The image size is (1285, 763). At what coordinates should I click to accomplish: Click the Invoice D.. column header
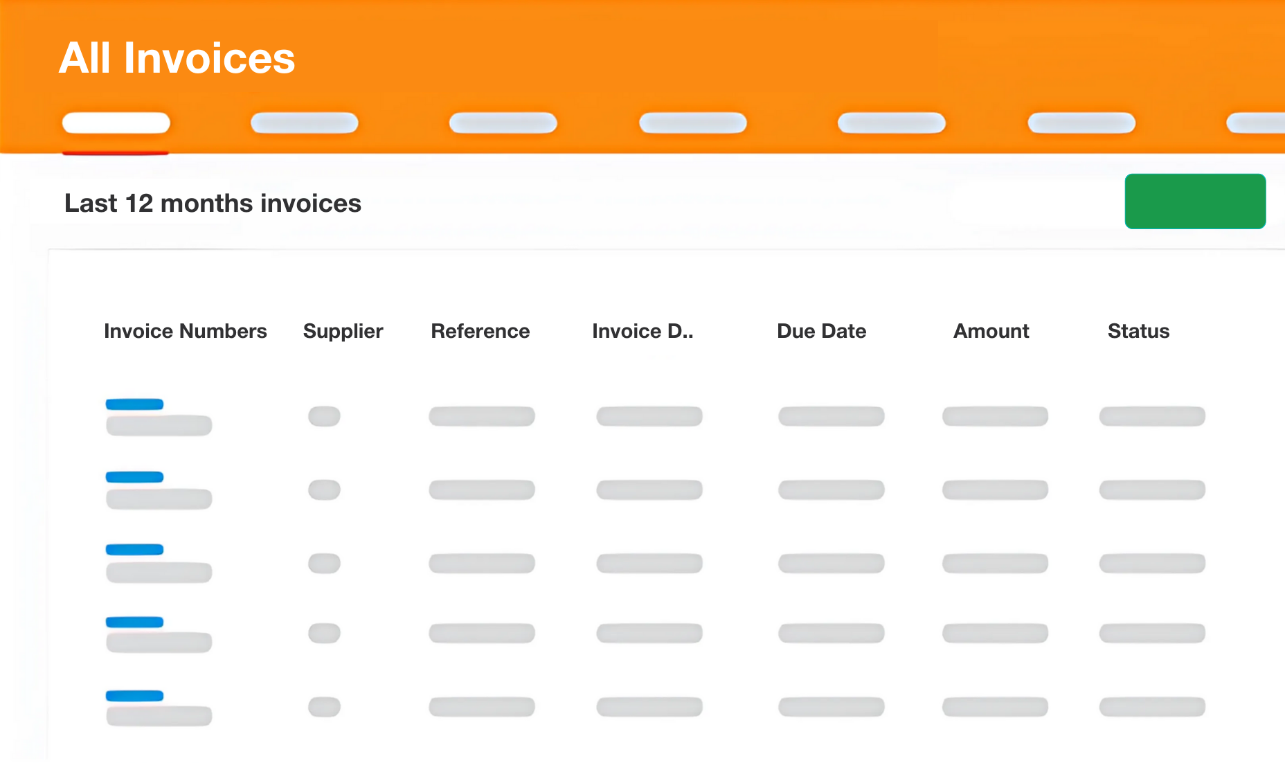click(642, 331)
